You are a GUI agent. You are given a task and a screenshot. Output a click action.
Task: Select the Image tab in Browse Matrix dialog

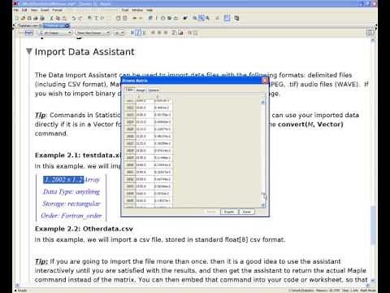coord(141,90)
